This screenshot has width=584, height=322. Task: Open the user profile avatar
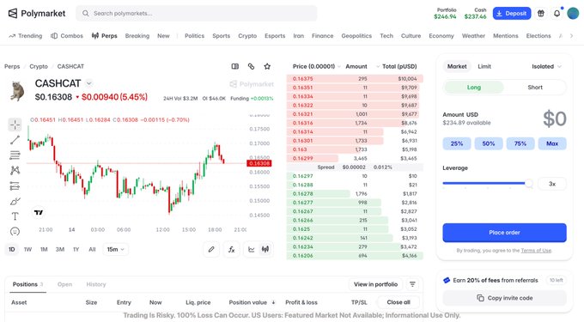click(573, 14)
